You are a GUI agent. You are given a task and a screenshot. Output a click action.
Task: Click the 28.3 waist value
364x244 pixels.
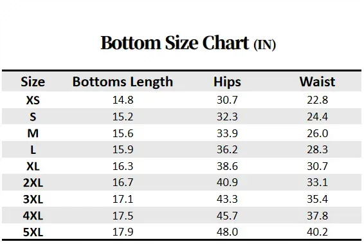coord(317,149)
